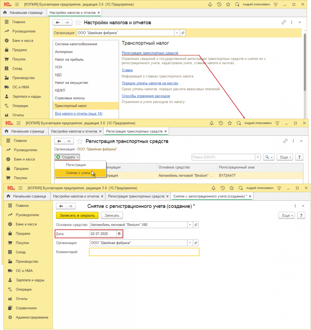Image resolution: width=311 pixels, height=330 pixels.
Task: Switch to Начальная страница tab in top window
Action: [x=23, y=13]
